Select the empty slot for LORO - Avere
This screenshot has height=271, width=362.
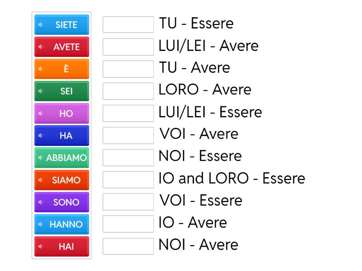(x=128, y=91)
